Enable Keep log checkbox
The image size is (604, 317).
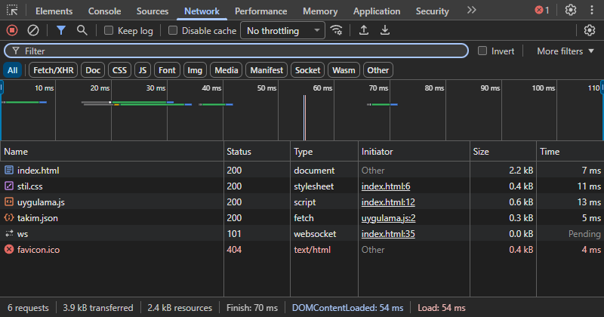point(109,30)
